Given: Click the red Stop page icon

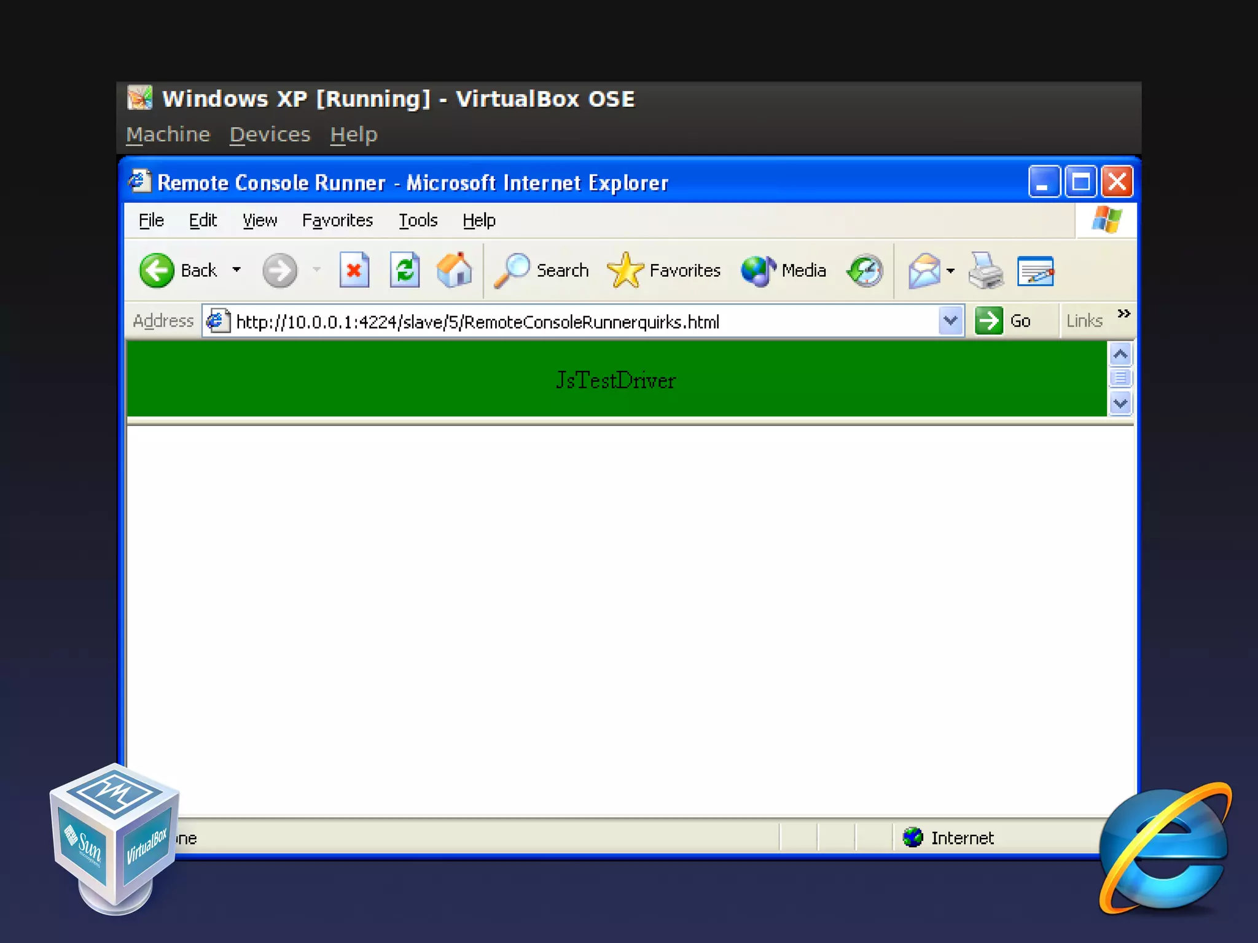Looking at the screenshot, I should pyautogui.click(x=354, y=270).
